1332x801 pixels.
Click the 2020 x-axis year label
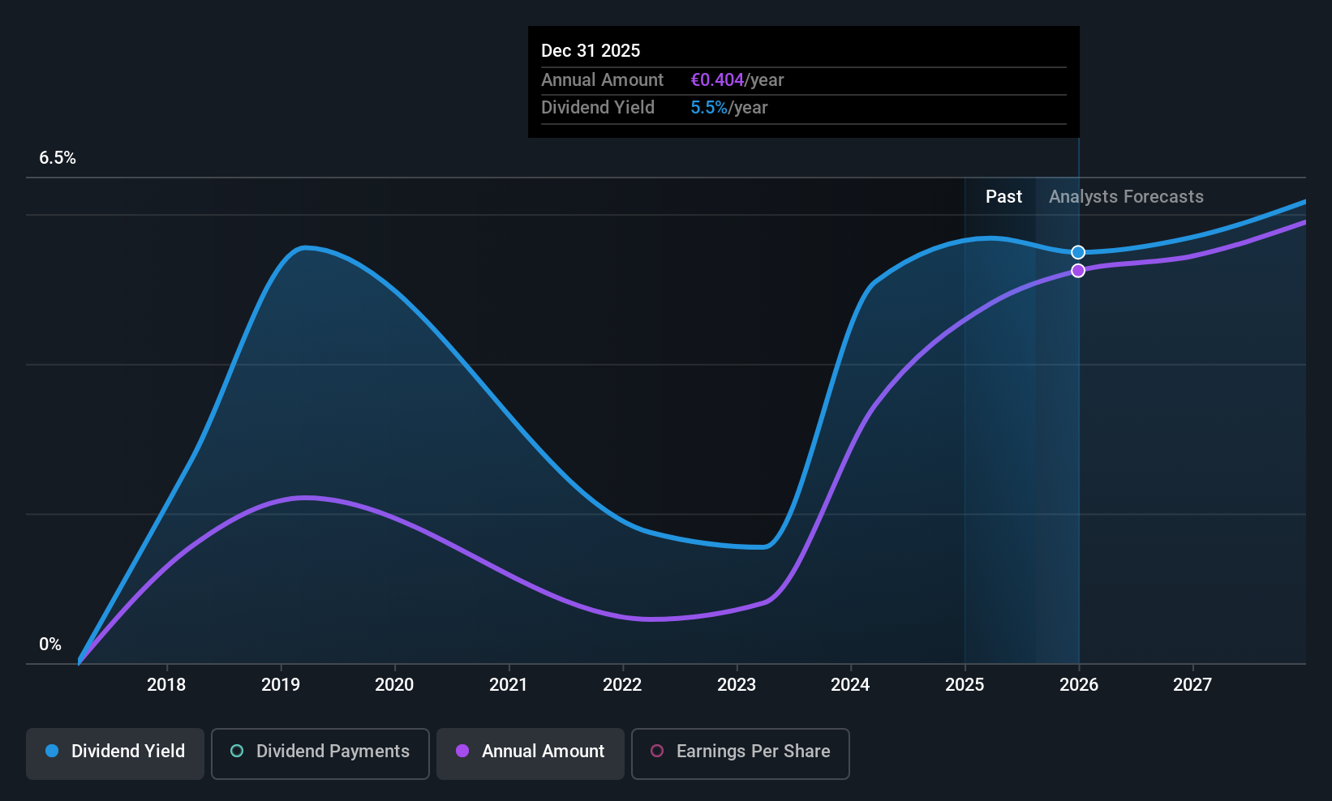point(394,685)
